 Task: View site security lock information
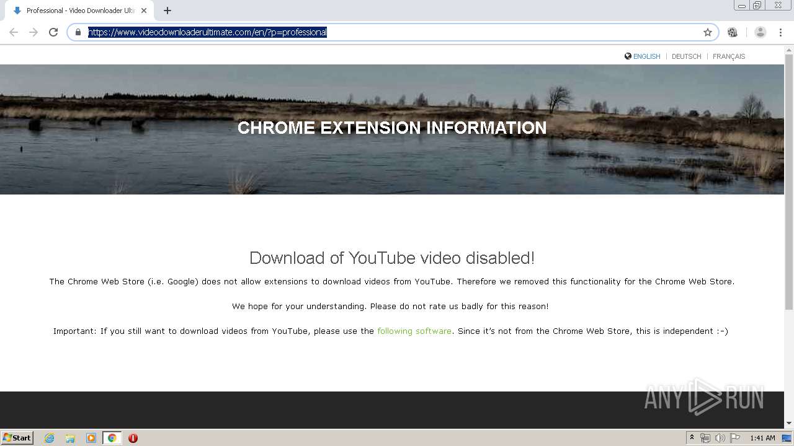point(78,32)
